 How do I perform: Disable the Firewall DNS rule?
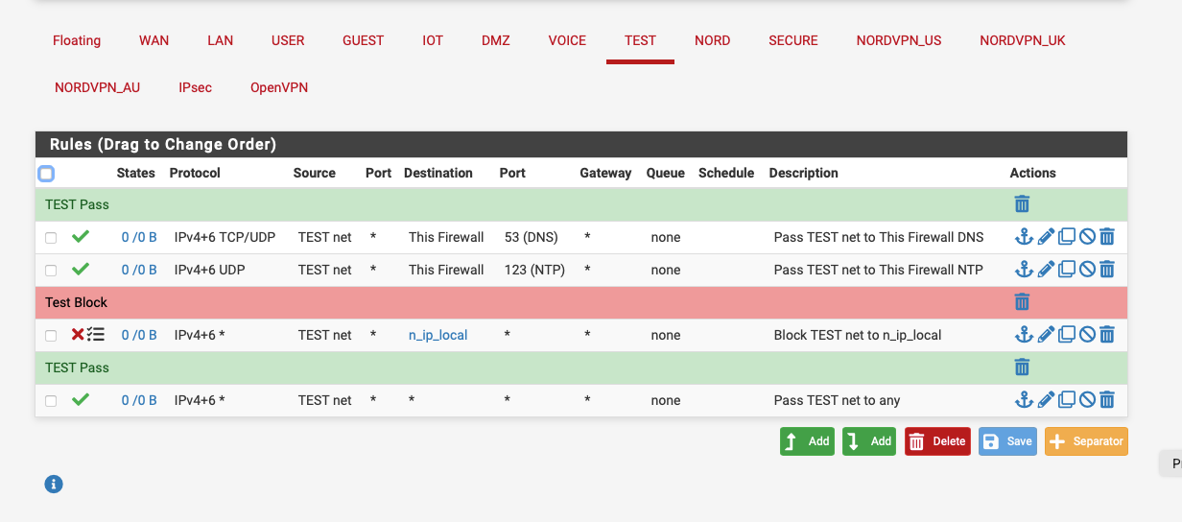1087,237
